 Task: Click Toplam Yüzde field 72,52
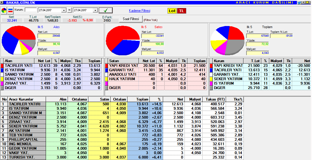[258, 44]
